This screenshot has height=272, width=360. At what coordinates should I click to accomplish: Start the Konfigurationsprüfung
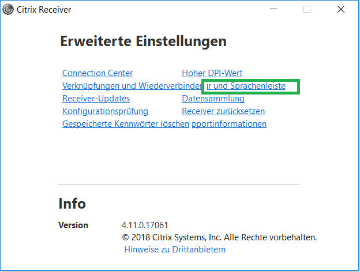105,111
